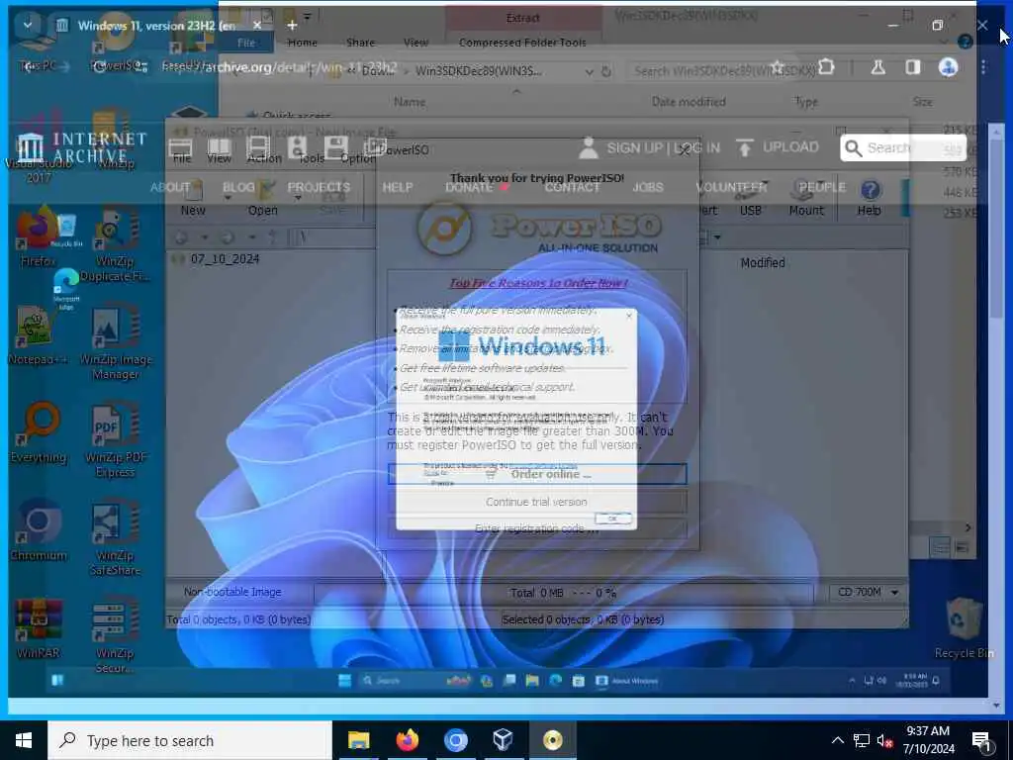Open PowerISO disc icon in taskbar
Viewport: 1013px width, 760px height.
552,740
